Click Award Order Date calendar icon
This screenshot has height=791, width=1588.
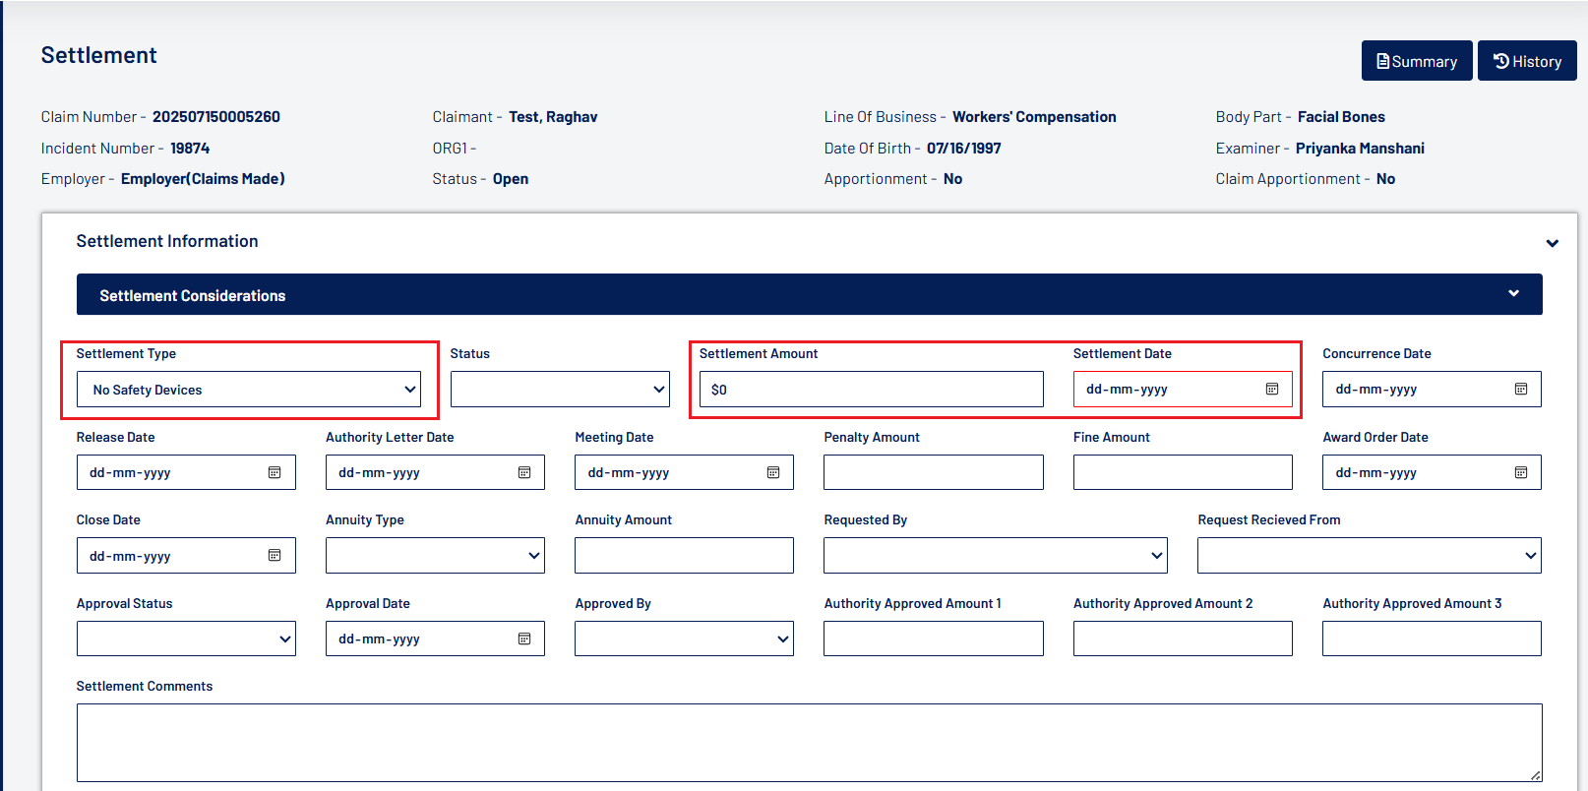[x=1521, y=473]
